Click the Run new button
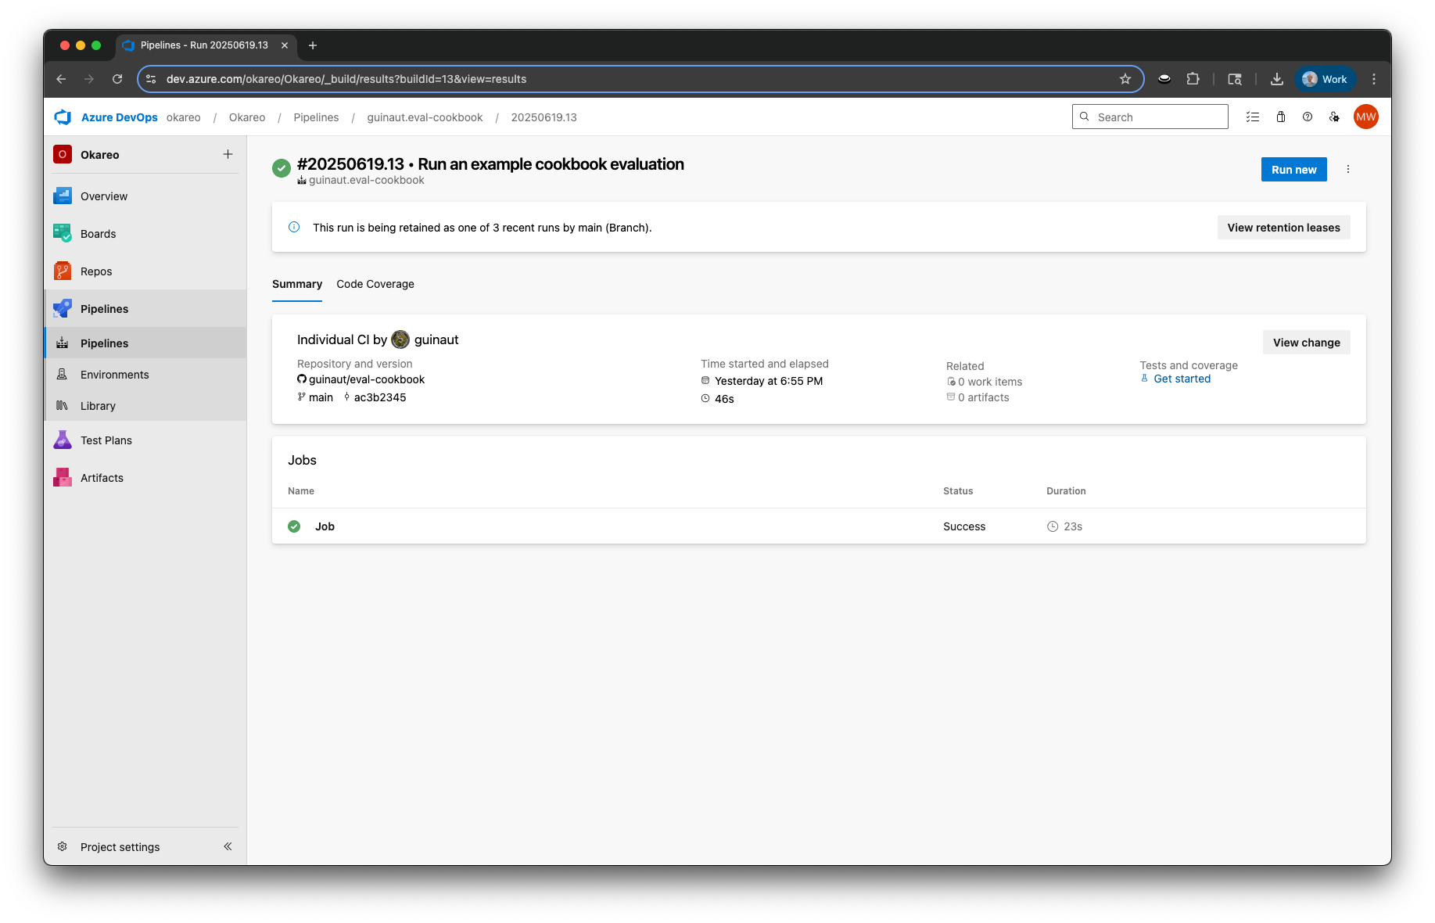The image size is (1435, 923). pos(1293,170)
